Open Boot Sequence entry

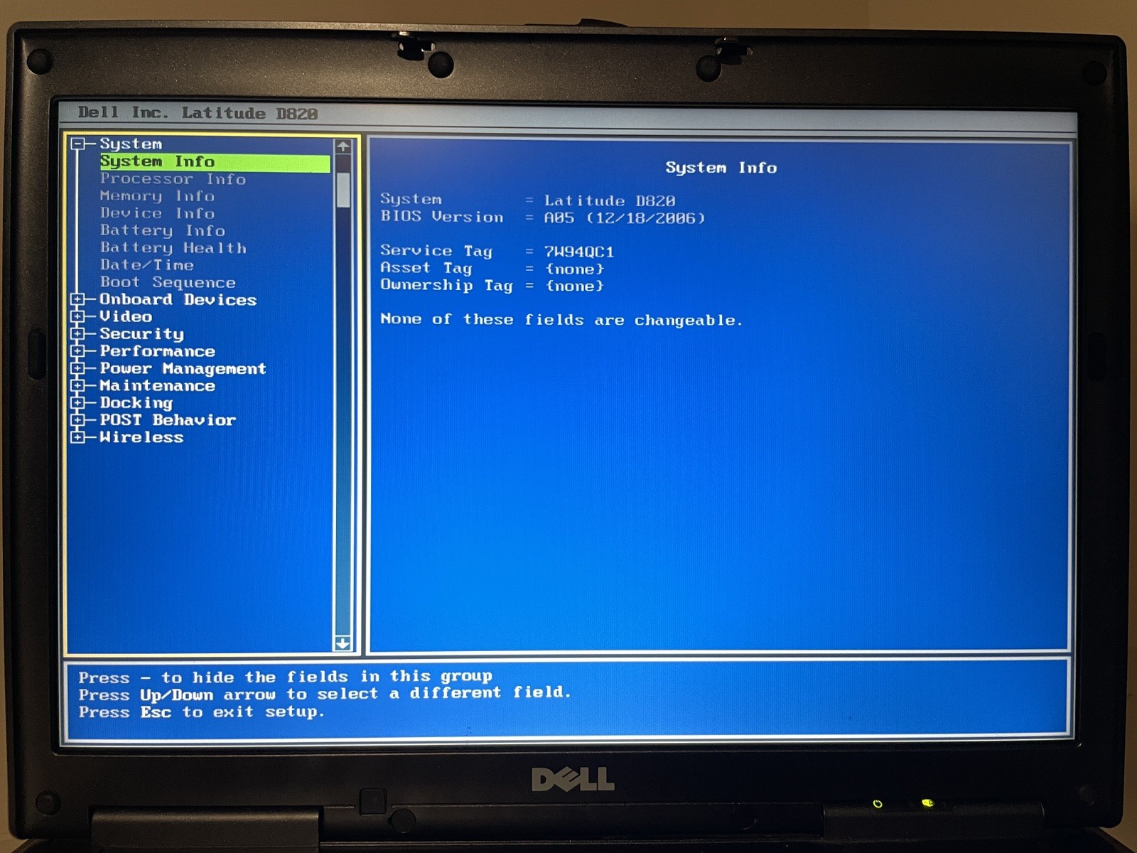168,282
